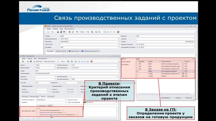Click the save diskette icon in project window toolbar

pyautogui.click(x=28, y=61)
